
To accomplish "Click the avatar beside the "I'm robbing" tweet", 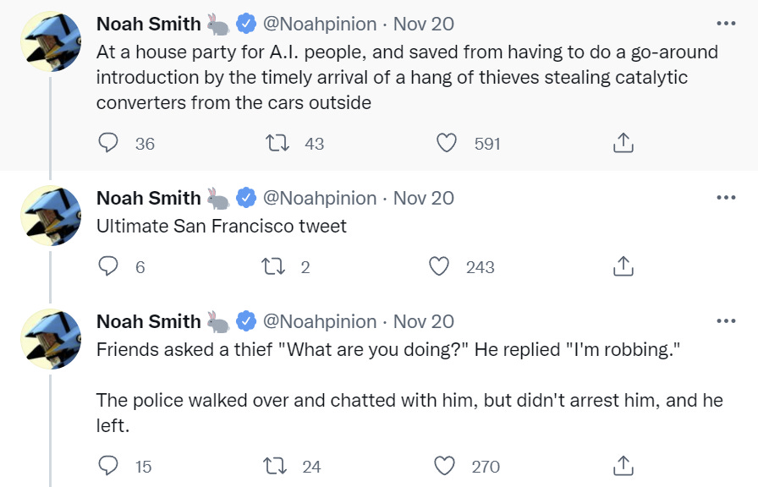I will pyautogui.click(x=51, y=339).
